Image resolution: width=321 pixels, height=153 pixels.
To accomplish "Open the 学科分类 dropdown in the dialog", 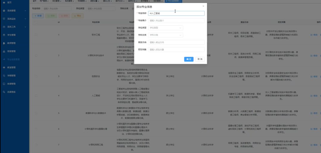I will [166, 35].
